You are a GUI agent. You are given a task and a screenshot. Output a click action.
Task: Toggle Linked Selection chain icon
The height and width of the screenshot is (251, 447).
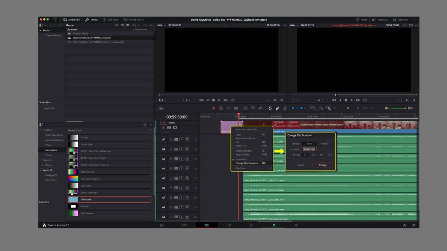coord(277,108)
